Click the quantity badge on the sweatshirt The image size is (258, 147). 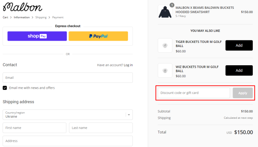(x=172, y=5)
